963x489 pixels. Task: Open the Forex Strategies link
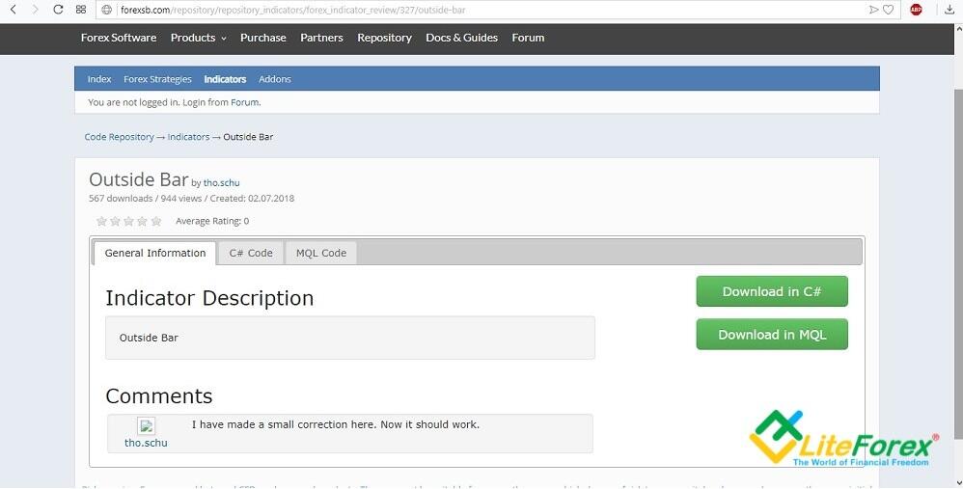157,79
